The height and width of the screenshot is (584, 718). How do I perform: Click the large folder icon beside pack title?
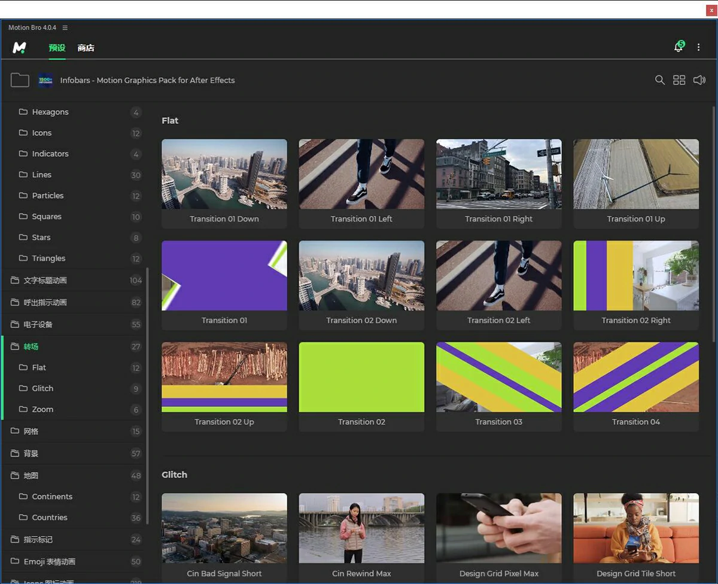click(x=20, y=80)
